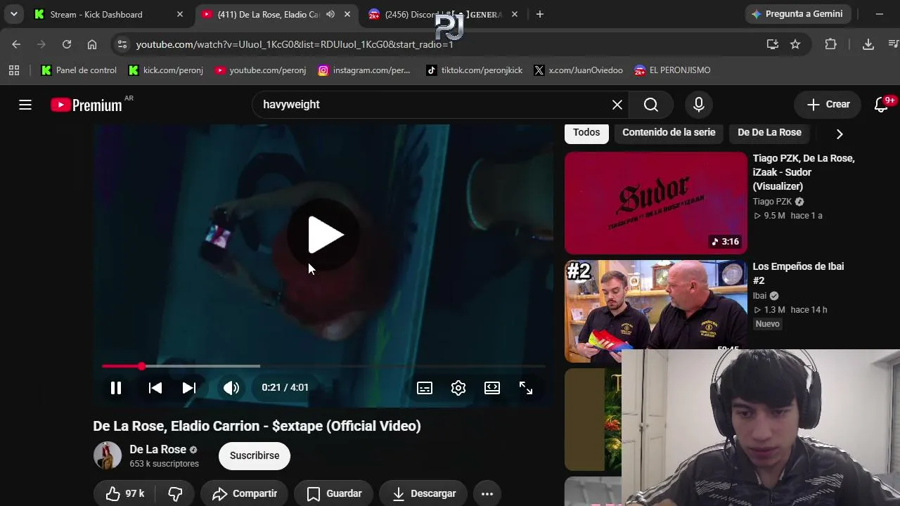Open the Instagram bookmark
900x506 pixels.
[364, 70]
